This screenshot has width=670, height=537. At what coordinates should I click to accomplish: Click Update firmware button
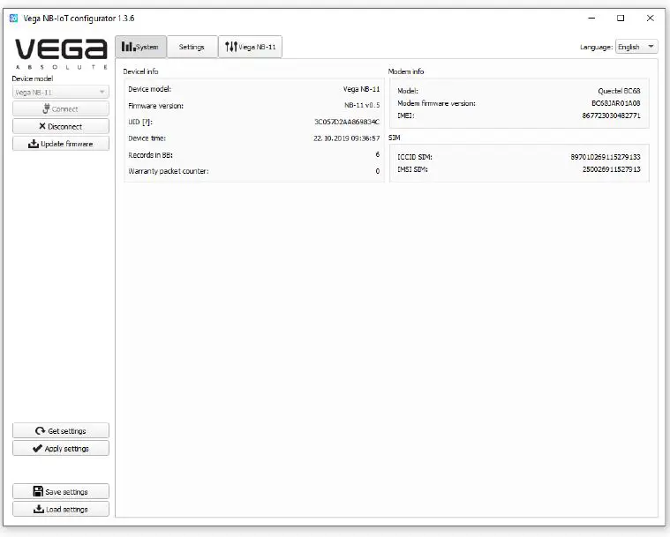pyautogui.click(x=60, y=144)
